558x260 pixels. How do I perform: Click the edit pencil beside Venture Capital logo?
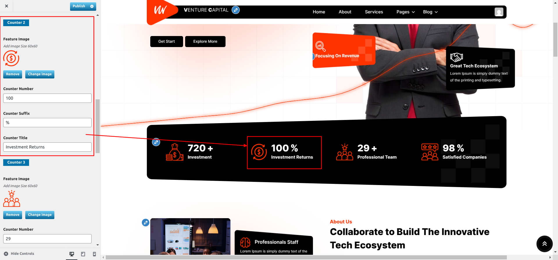(x=236, y=10)
